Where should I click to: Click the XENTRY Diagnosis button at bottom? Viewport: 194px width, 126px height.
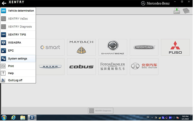101,111
